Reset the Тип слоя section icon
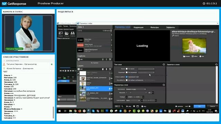Screen dimensions: 221x124 164,64
